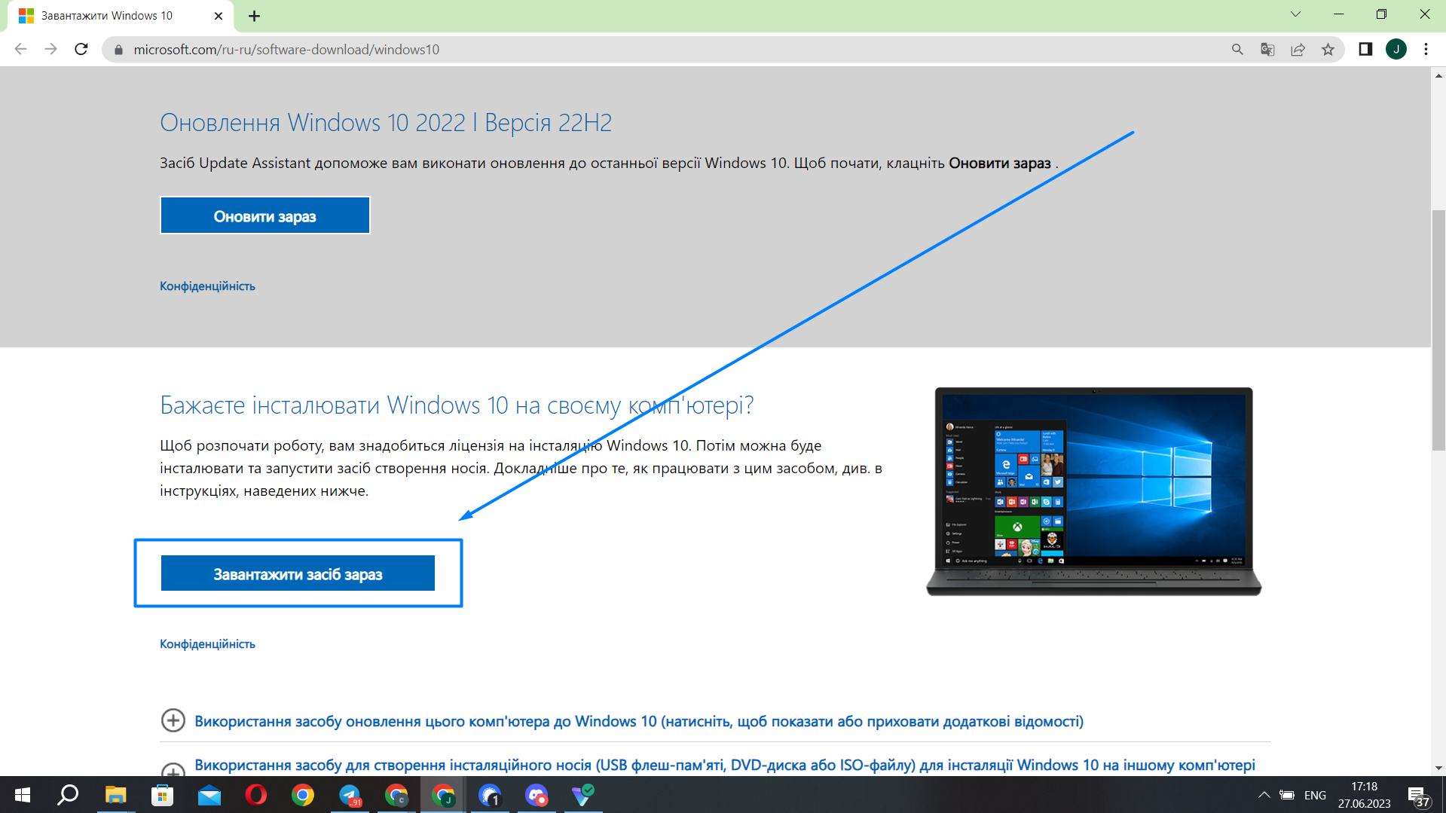Click the Оновити зараз button
The image size is (1446, 813).
[x=264, y=215]
